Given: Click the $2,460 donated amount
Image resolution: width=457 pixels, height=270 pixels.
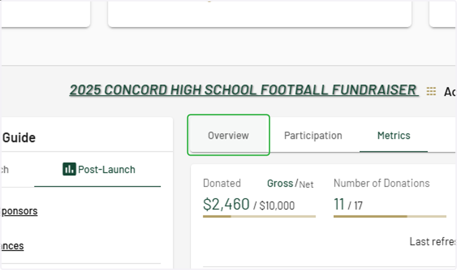Looking at the screenshot, I should [226, 204].
